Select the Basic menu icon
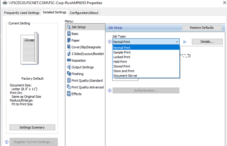 [x=69, y=34]
